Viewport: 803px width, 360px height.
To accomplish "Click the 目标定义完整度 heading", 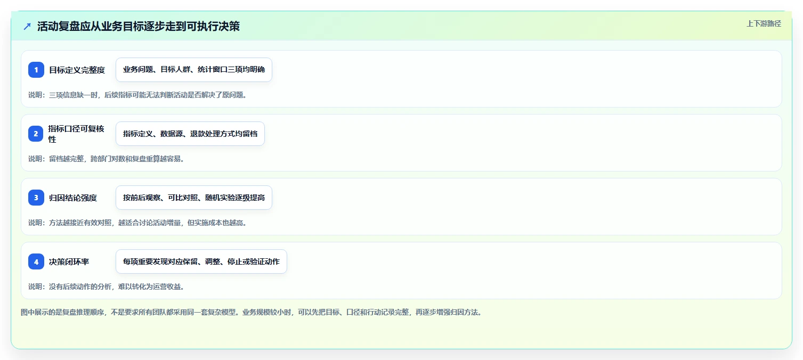I will pos(77,70).
